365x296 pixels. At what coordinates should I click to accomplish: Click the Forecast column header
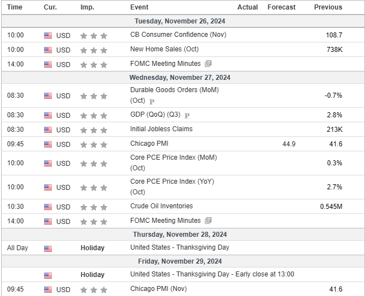pyautogui.click(x=281, y=7)
